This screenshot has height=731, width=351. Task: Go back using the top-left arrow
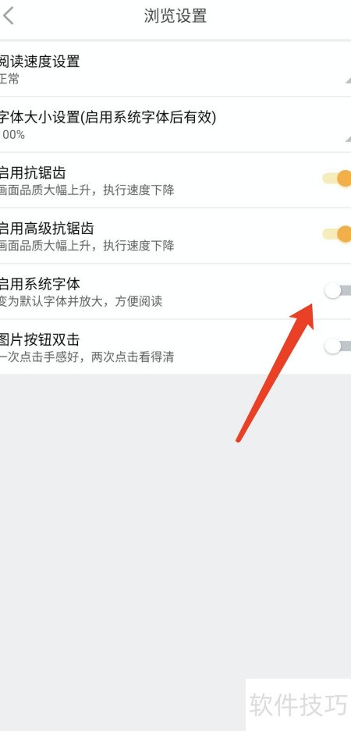click(x=9, y=16)
